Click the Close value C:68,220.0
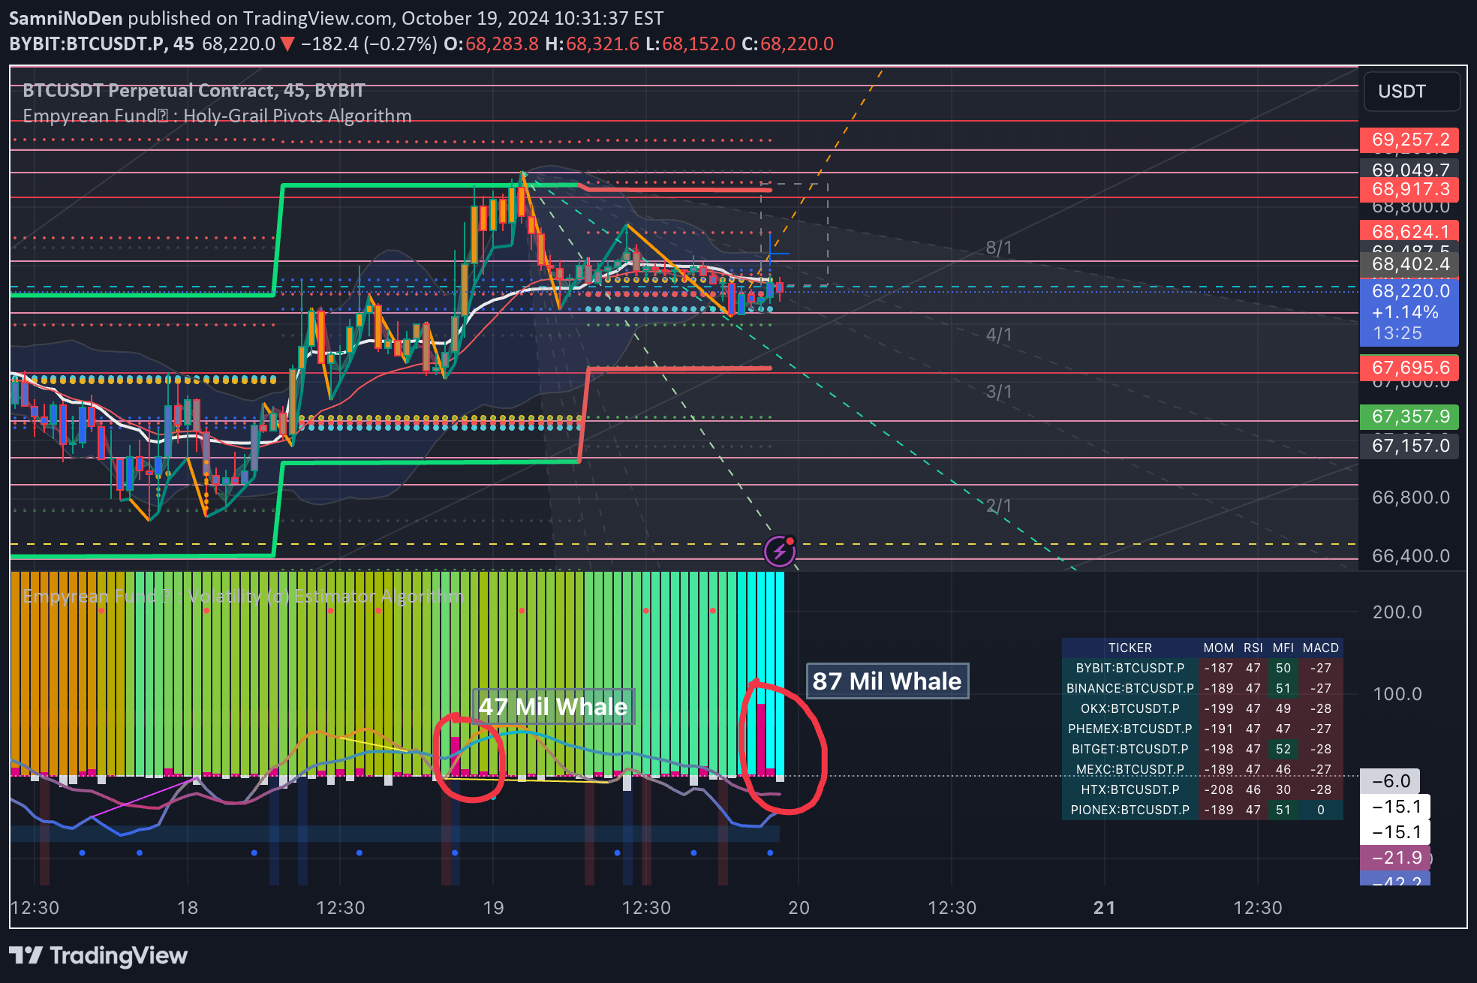1477x983 pixels. [787, 44]
